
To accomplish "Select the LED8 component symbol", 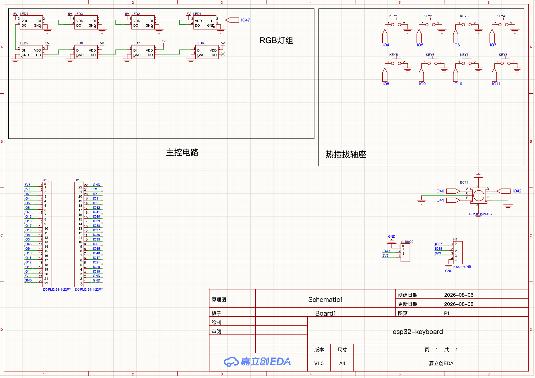I will 207,52.
